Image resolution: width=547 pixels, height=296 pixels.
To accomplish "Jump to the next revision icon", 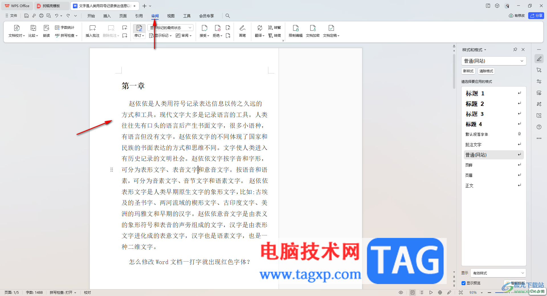I will coord(228,36).
